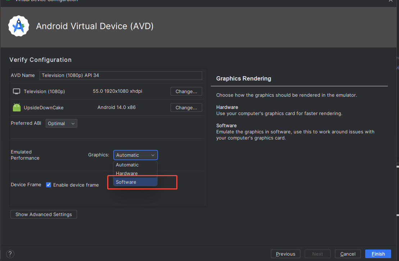The width and height of the screenshot is (399, 261).
Task: Show Advanced Settings
Action: tap(44, 214)
